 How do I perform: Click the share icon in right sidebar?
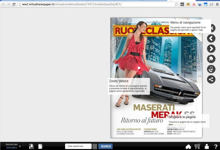[x=211, y=79]
